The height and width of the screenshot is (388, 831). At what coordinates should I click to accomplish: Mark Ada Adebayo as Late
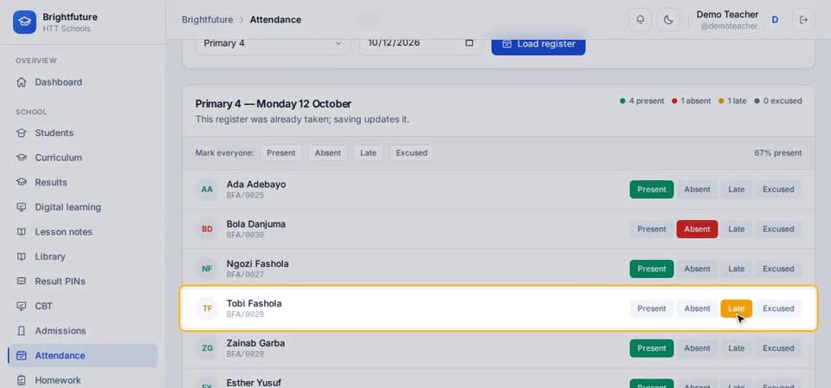736,189
